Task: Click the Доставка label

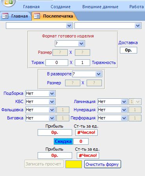Action: tap(128, 43)
